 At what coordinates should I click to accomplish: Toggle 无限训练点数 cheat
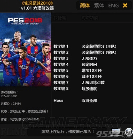coord(93,83)
